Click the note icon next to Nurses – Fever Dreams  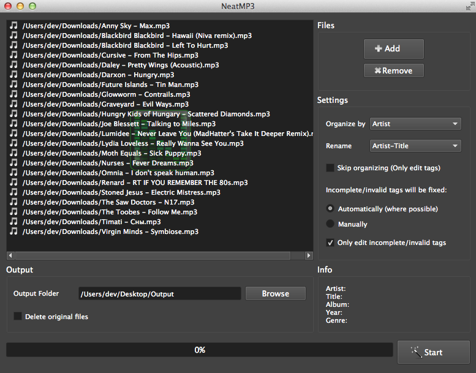13,163
